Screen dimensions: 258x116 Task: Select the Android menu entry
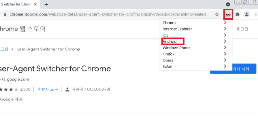click(195, 41)
